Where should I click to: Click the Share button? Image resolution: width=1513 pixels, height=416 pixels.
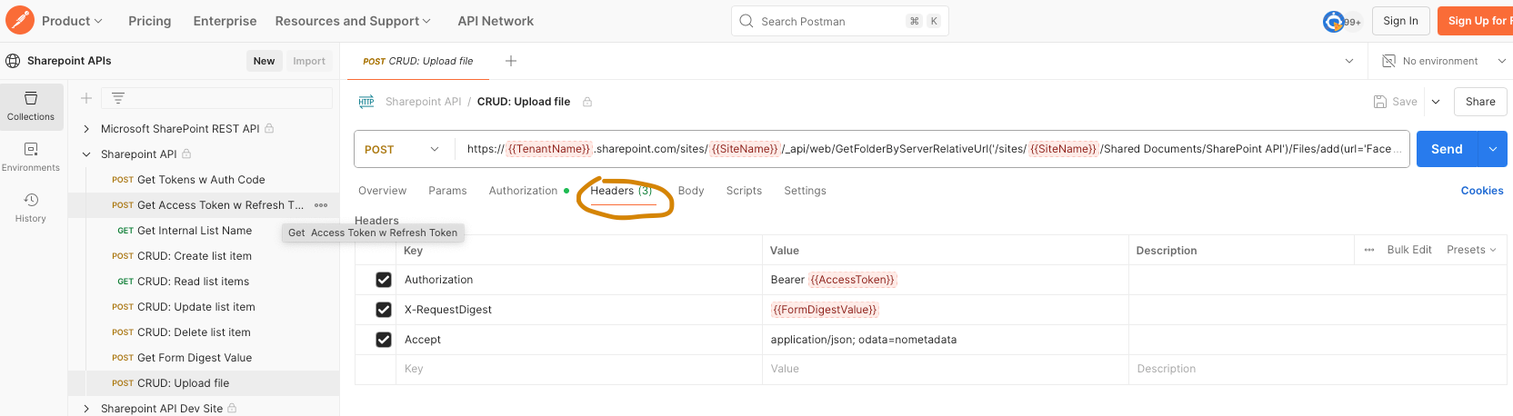[x=1479, y=102]
